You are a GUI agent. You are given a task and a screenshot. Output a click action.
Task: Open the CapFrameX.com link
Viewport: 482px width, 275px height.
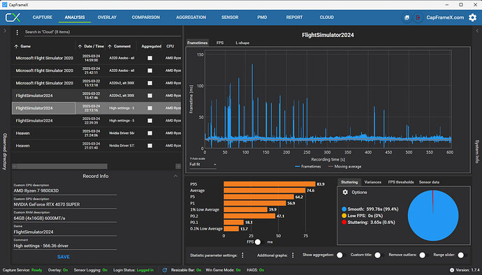[445, 17]
